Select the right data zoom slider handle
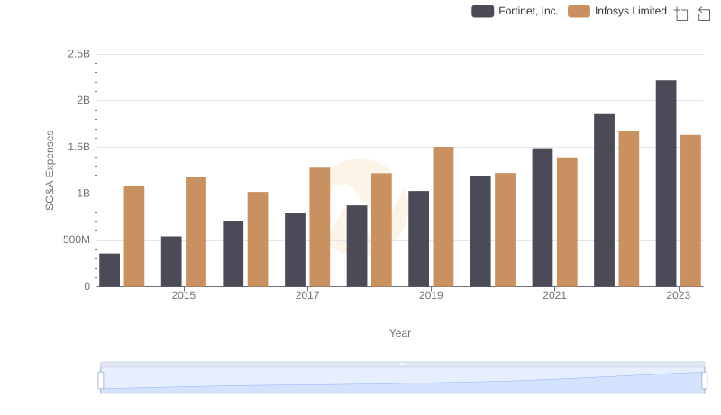Viewport: 721px width, 415px height. tap(704, 380)
